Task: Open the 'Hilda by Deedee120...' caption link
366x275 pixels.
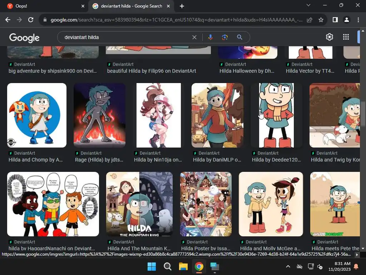Action: tap(276, 160)
